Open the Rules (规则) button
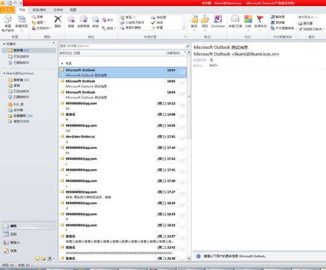 click(205, 23)
